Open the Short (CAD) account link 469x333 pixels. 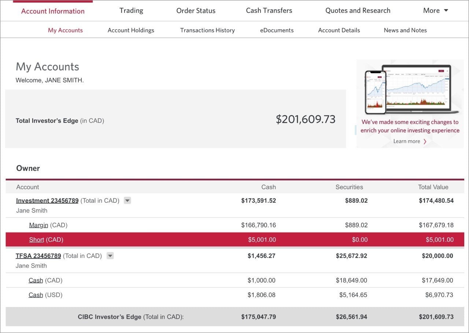(37, 240)
